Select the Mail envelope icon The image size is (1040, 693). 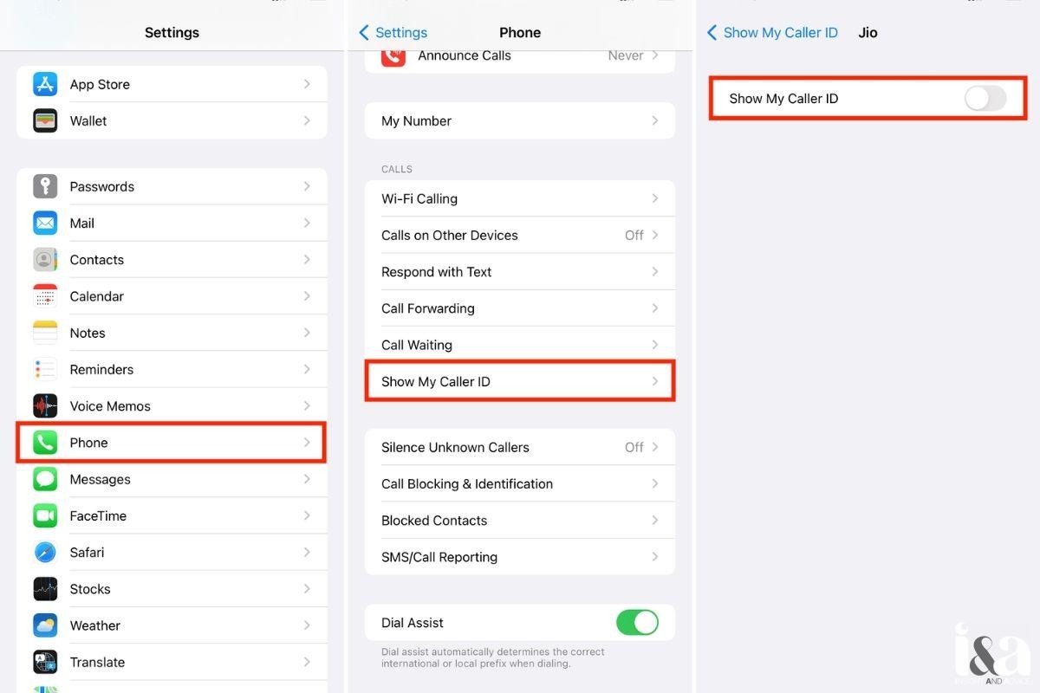tap(45, 223)
